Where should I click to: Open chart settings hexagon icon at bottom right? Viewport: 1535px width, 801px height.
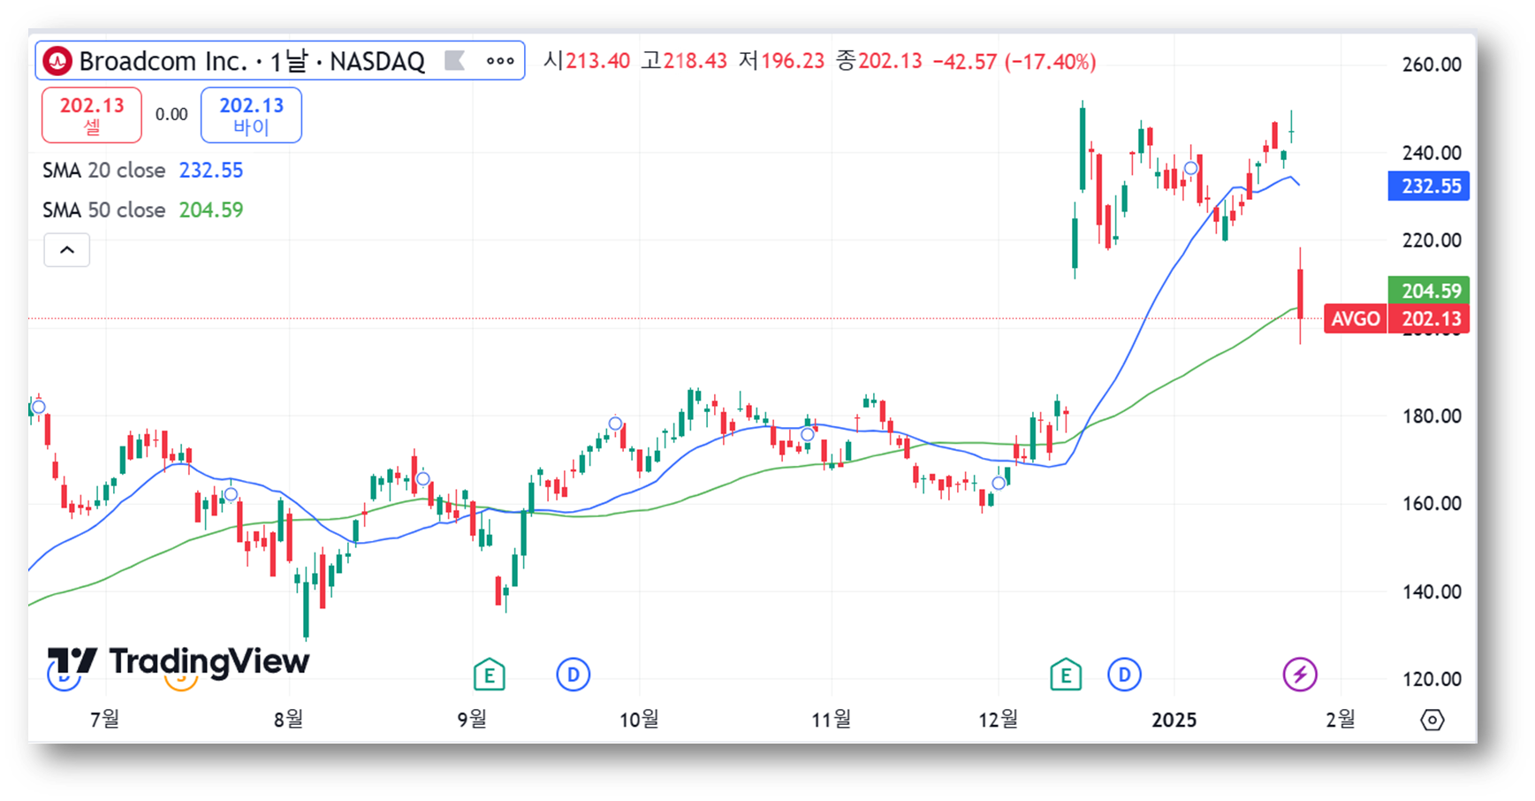click(1432, 720)
